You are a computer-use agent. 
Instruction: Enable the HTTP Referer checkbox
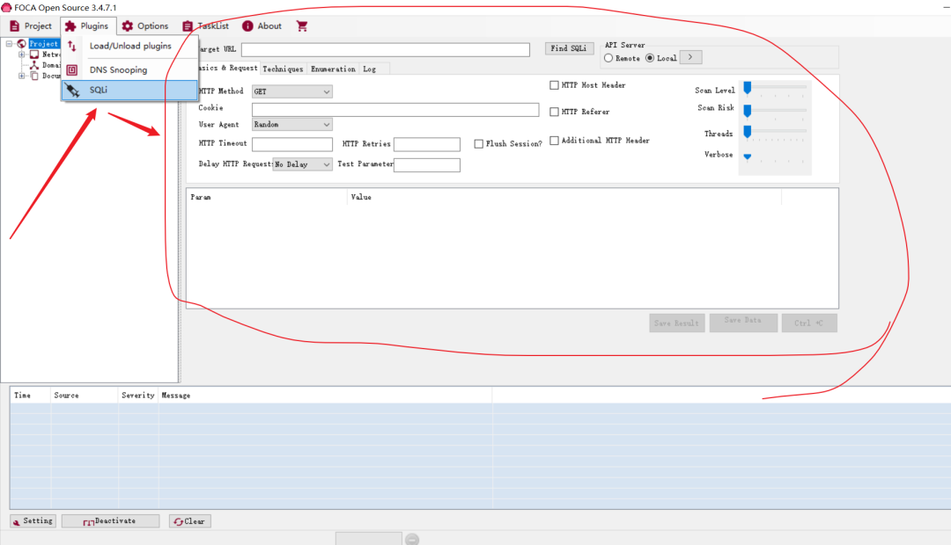[x=555, y=112]
